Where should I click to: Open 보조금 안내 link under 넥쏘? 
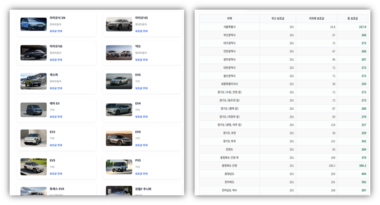[x=141, y=60]
